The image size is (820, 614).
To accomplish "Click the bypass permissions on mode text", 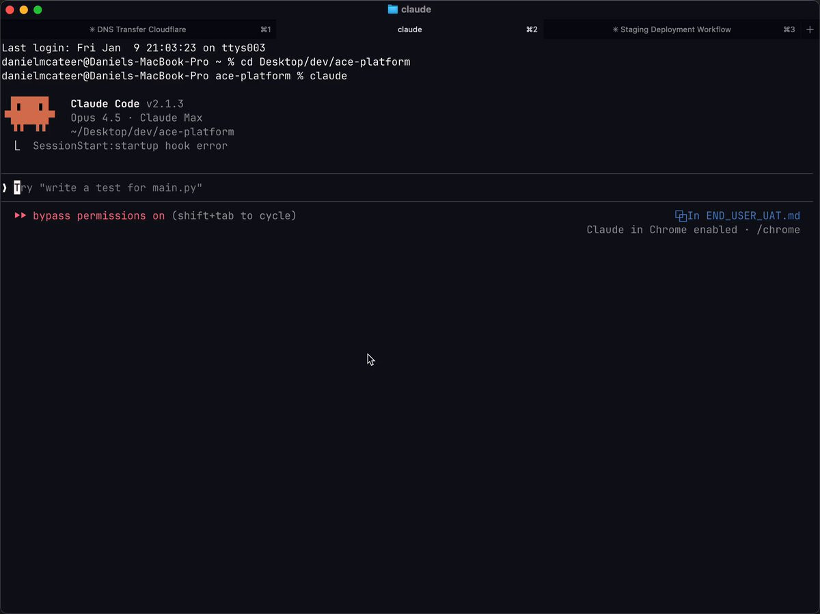I will (x=98, y=215).
